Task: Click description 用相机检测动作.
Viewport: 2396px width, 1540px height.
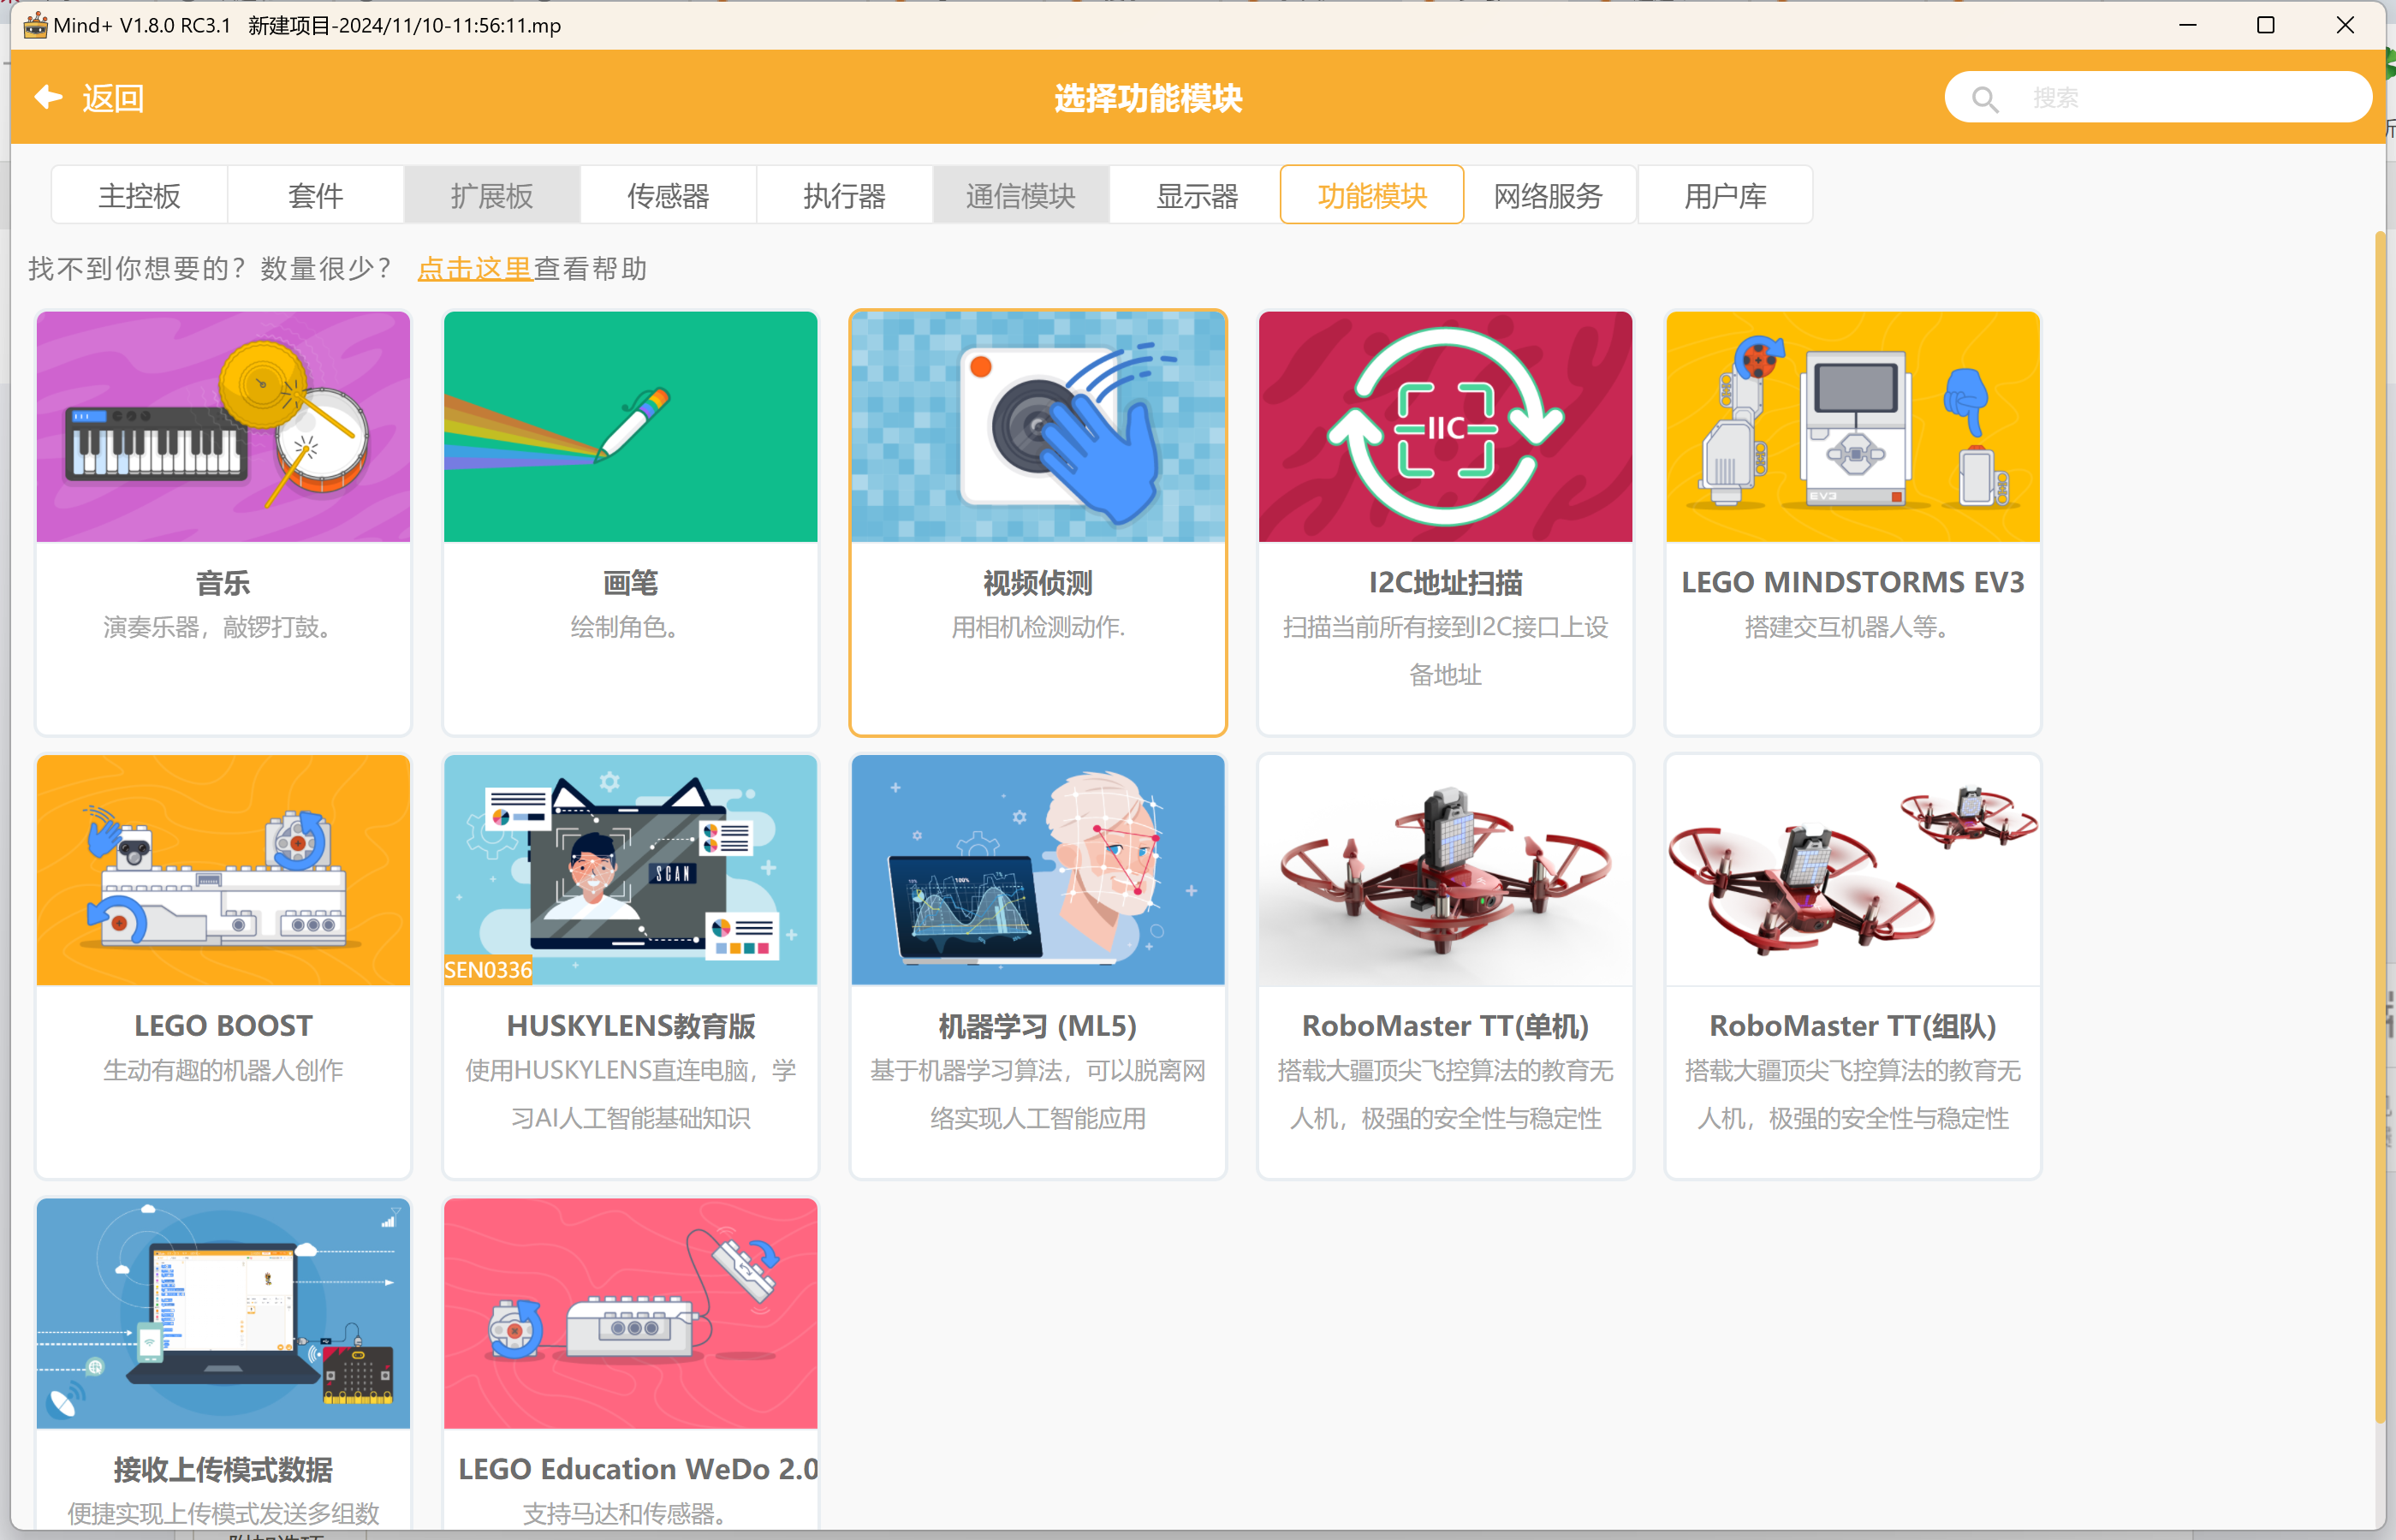Action: coord(1038,627)
